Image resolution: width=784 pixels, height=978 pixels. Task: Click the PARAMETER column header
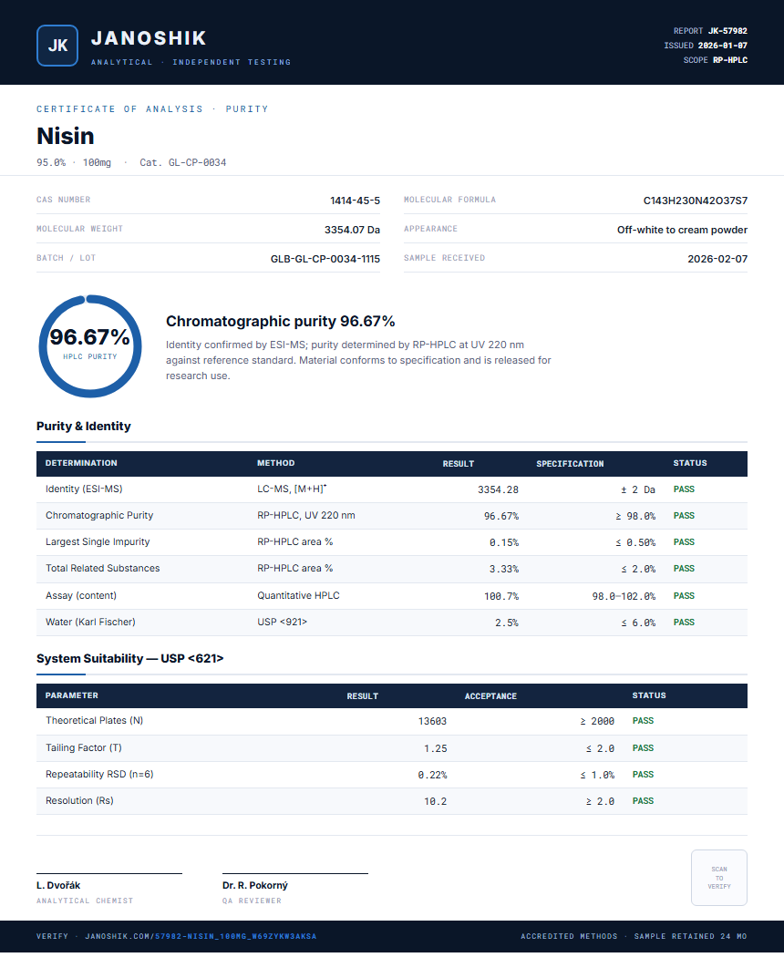[72, 695]
